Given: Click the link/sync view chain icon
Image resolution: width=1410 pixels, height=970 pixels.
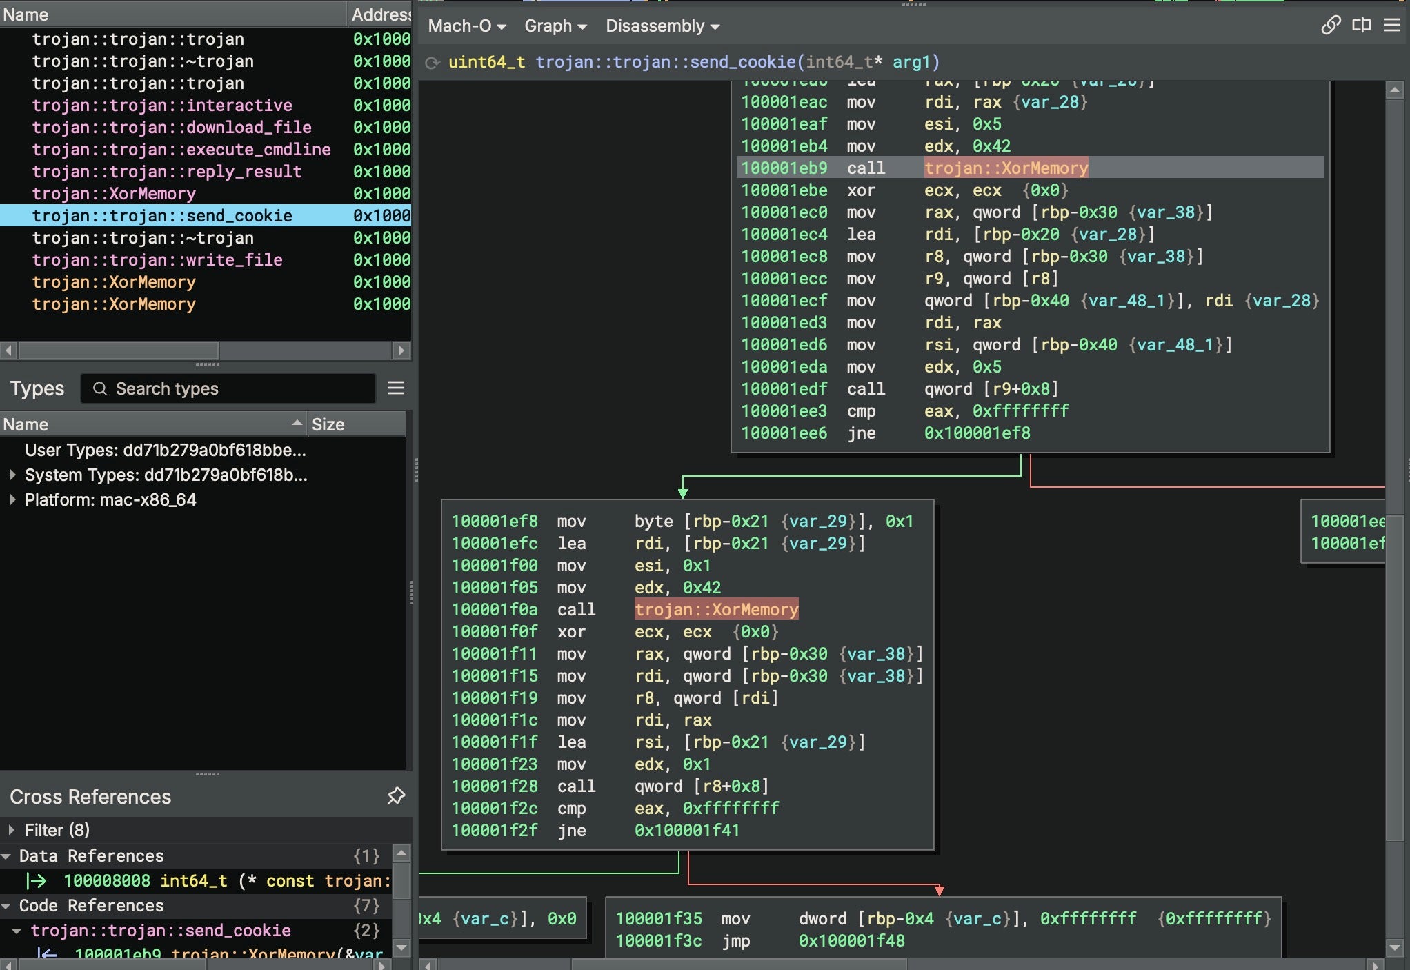Looking at the screenshot, I should click(1331, 26).
